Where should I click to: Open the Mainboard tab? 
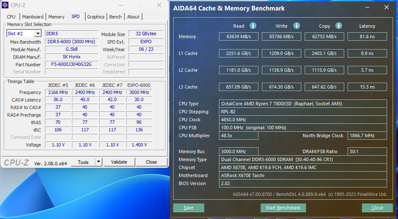coord(33,17)
